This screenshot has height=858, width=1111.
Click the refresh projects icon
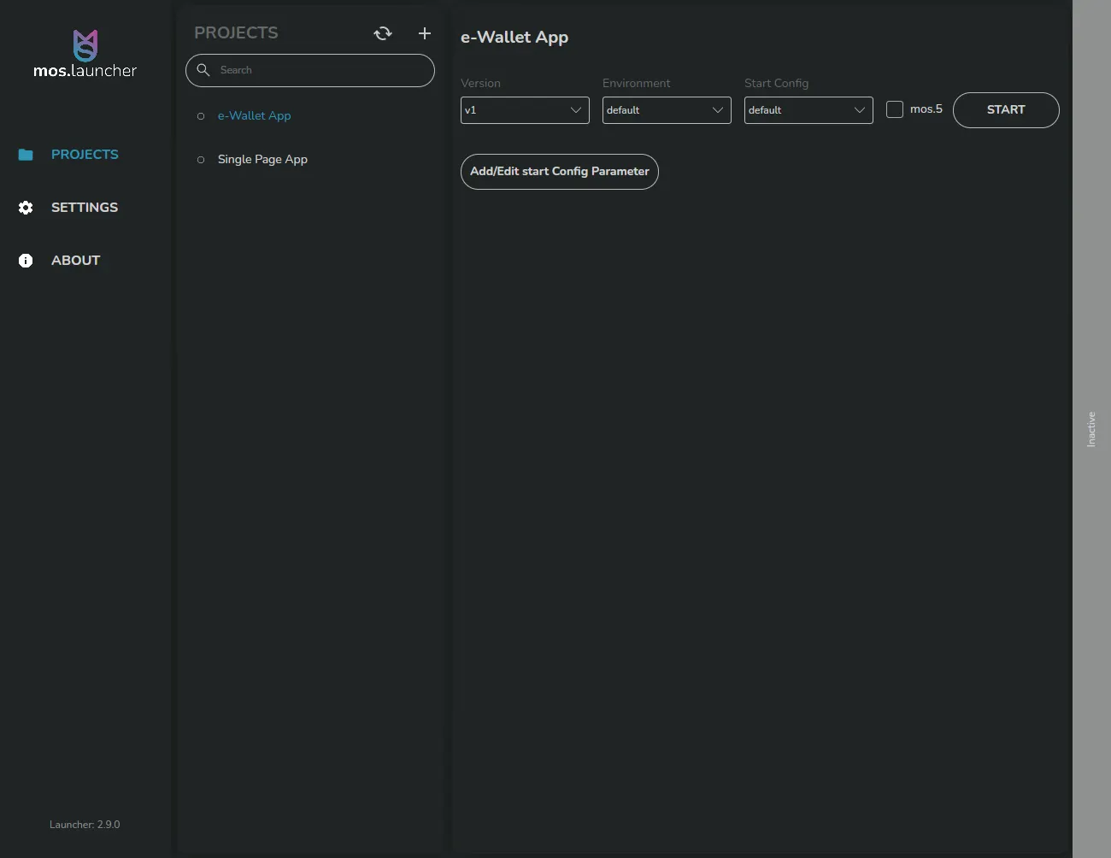coord(383,33)
